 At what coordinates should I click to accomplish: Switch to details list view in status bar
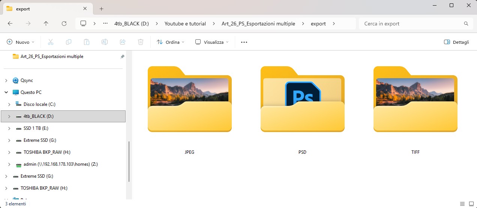(x=463, y=204)
